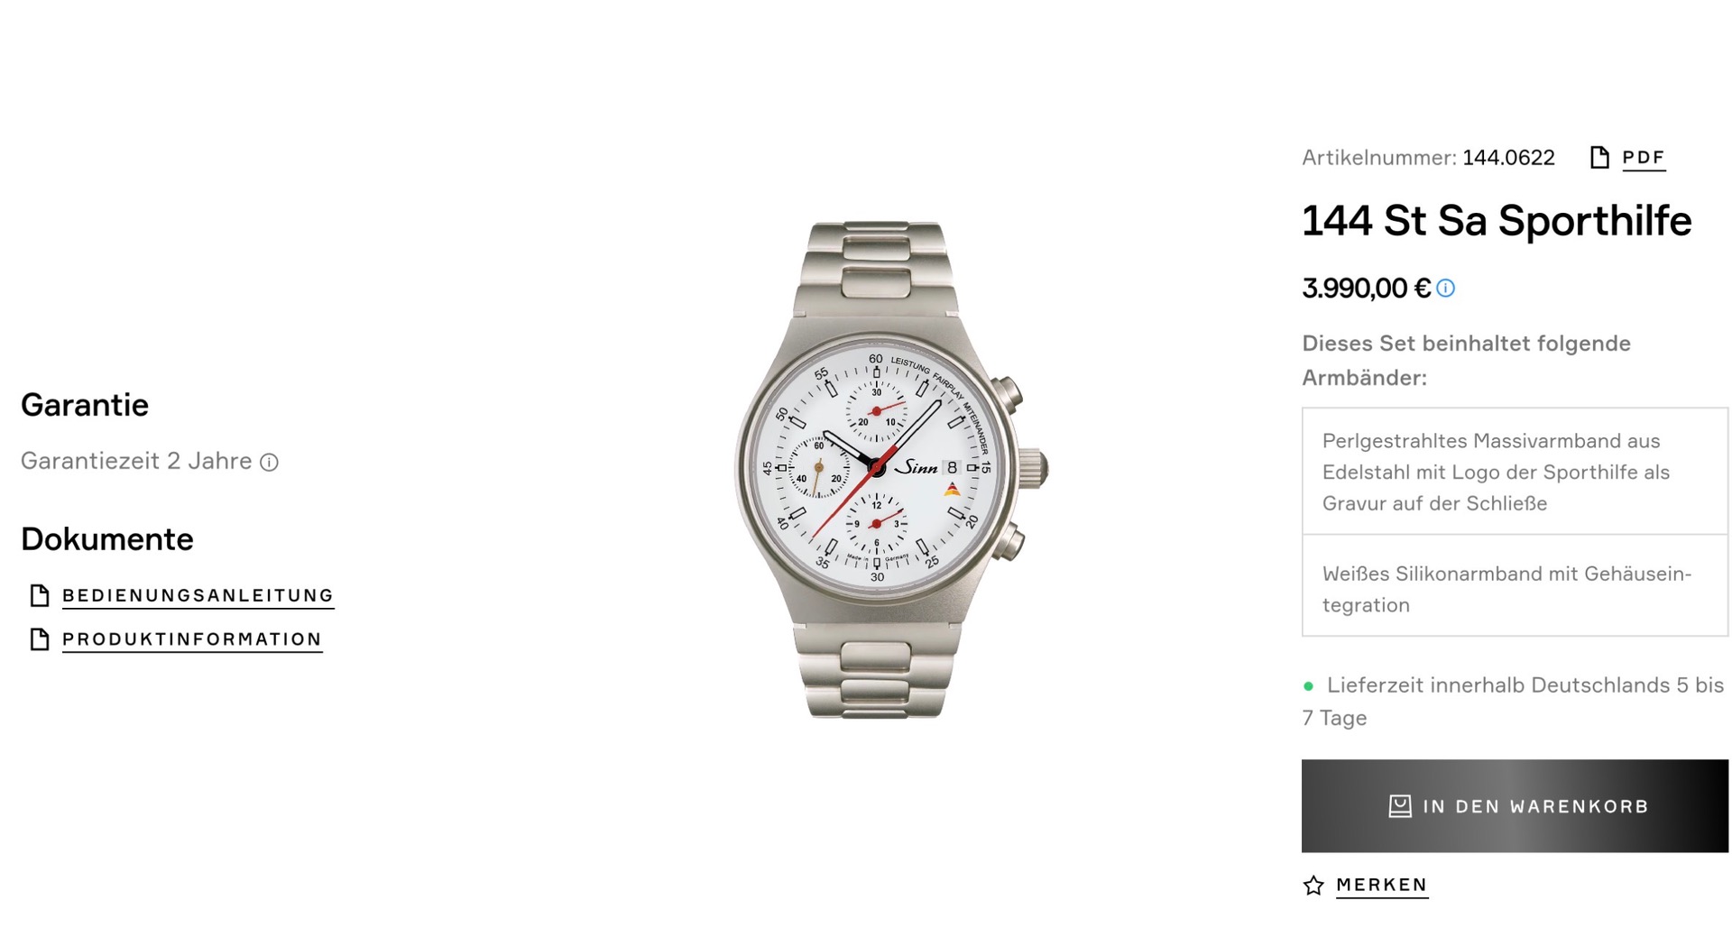The height and width of the screenshot is (937, 1732).
Task: Click the Garantiezeit info icon
Action: pyautogui.click(x=269, y=463)
